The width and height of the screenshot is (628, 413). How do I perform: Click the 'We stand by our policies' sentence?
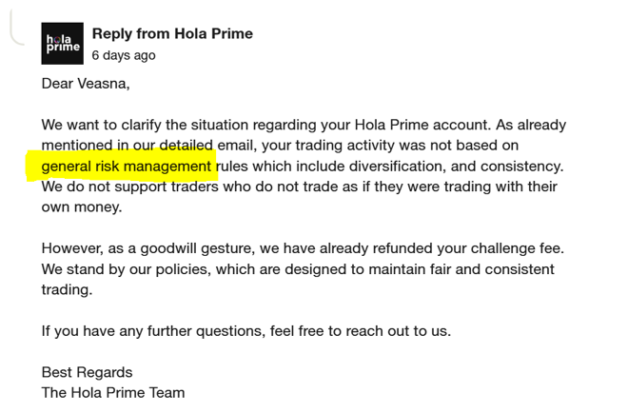pyautogui.click(x=126, y=269)
